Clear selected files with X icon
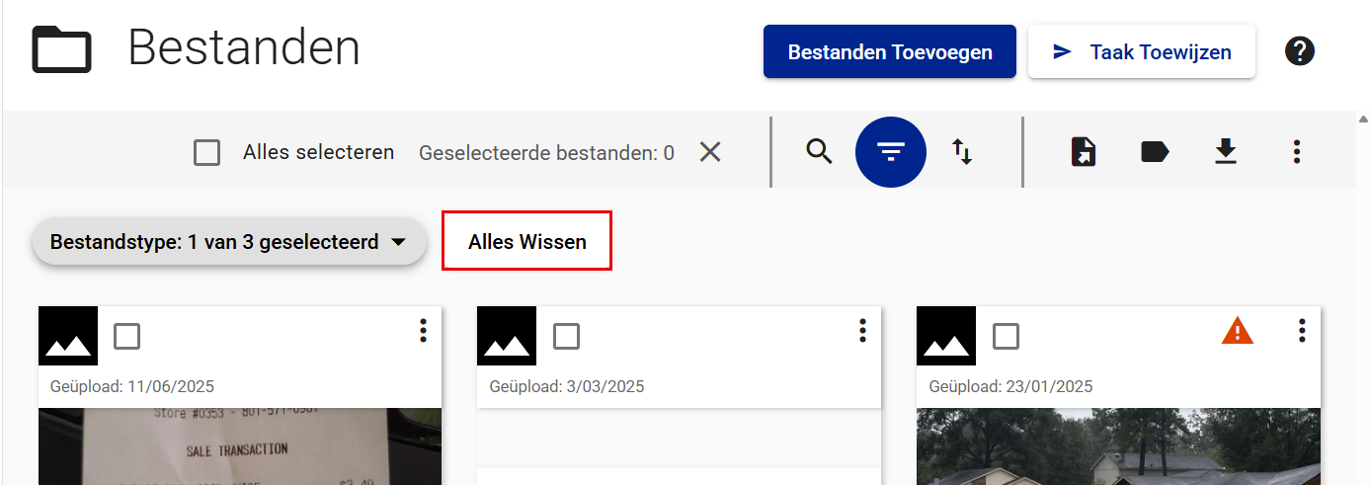1371x485 pixels. coord(710,152)
